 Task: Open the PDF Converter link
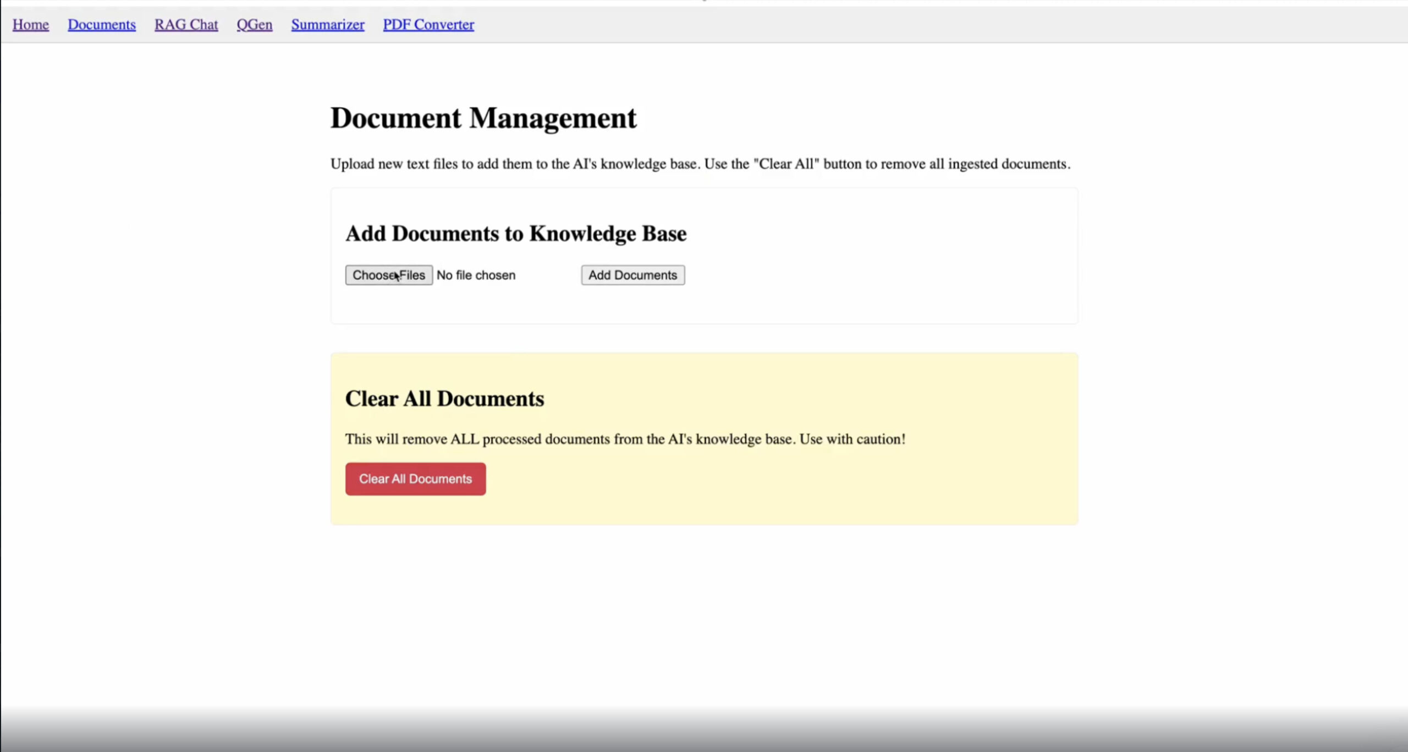[428, 25]
